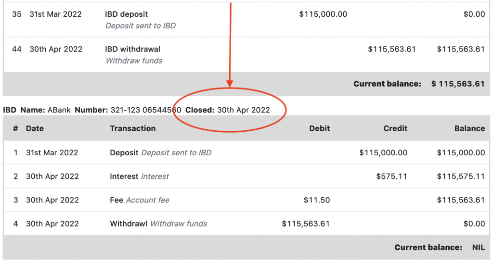Image resolution: width=493 pixels, height=263 pixels.
Task: Click the $11.50 fee debit amount
Action: [317, 200]
